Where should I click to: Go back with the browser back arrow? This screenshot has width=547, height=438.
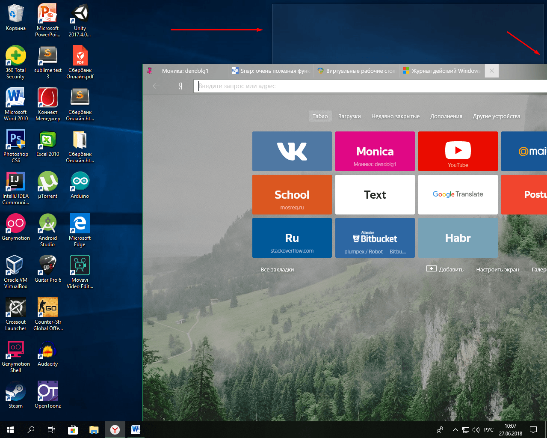coord(156,86)
